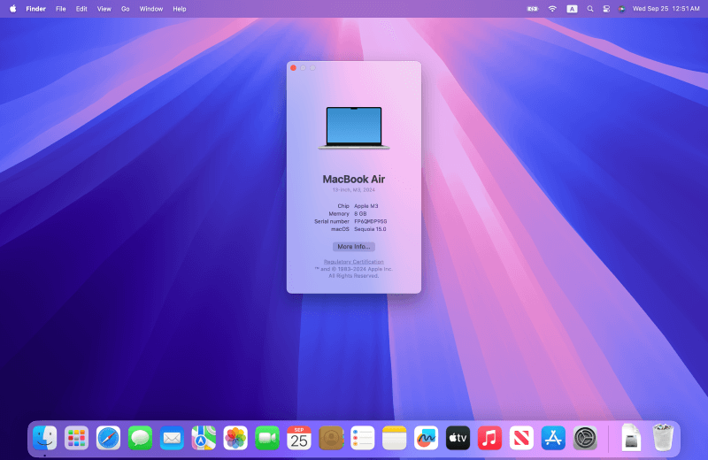The height and width of the screenshot is (460, 708).
Task: Click the More Info… button
Action: (x=353, y=247)
